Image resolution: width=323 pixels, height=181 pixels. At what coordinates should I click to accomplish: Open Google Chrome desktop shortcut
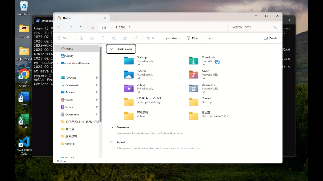tap(24, 78)
